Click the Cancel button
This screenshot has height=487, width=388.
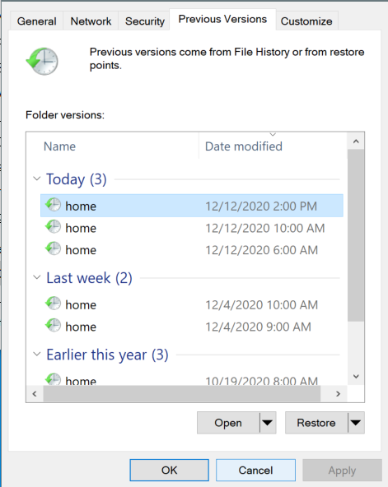[x=255, y=470]
